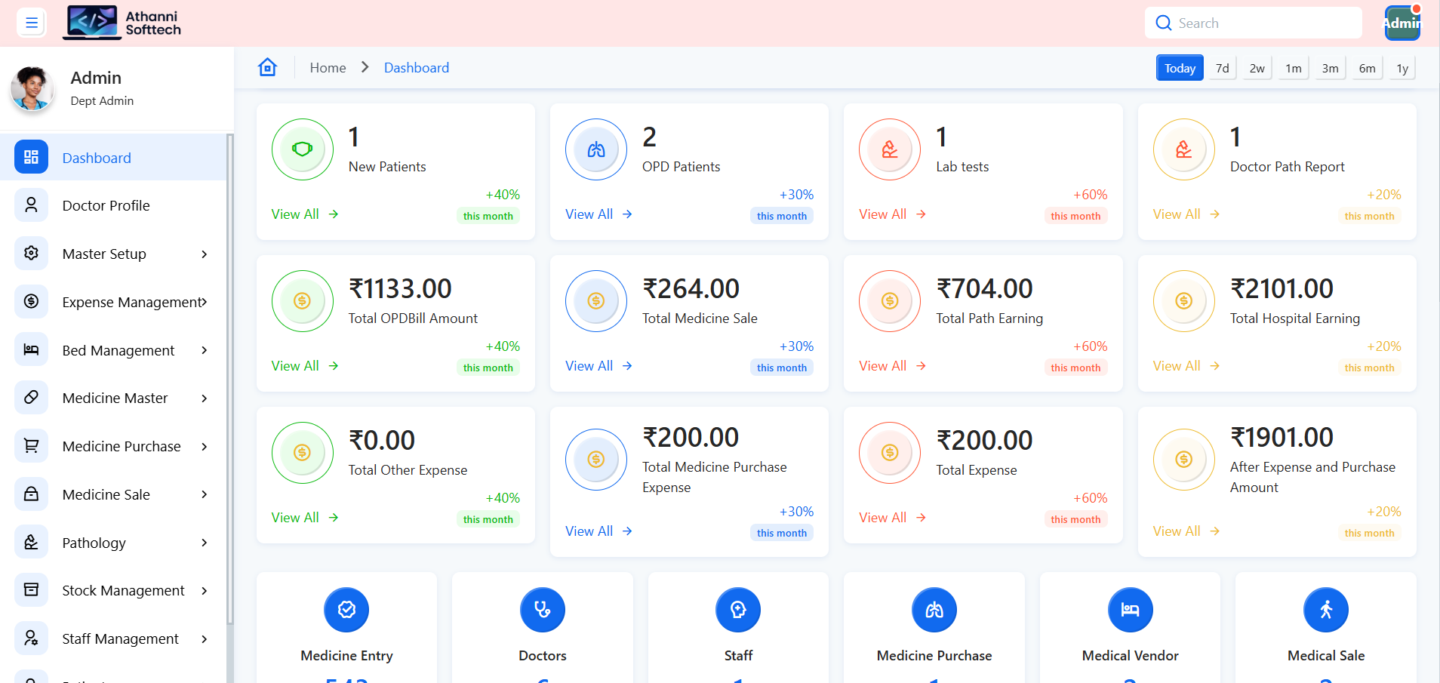Click View All under OPD Patients
Image resolution: width=1440 pixels, height=683 pixels.
589,214
